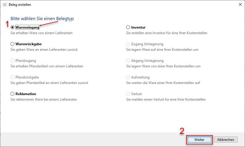The height and width of the screenshot is (147, 245).
Task: Click the Wareneingang label text
Action: pyautogui.click(x=27, y=27)
